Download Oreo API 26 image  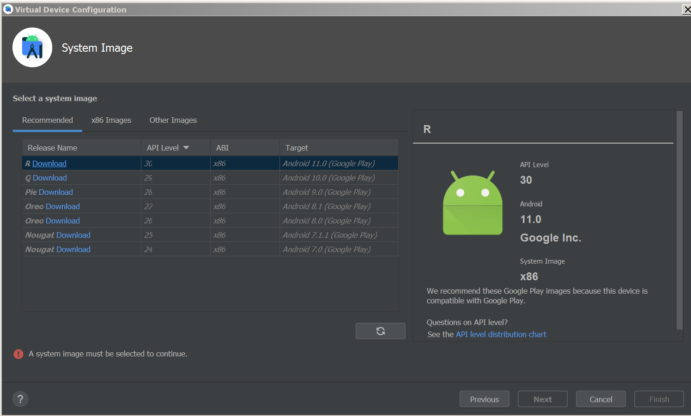(x=63, y=221)
